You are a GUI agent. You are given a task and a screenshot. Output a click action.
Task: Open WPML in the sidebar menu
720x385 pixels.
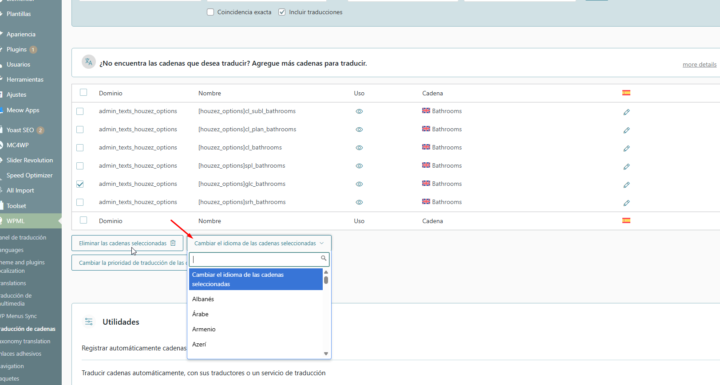click(16, 221)
